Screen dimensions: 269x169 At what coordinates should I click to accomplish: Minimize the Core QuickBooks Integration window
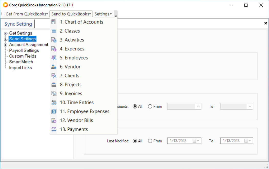[231, 5]
